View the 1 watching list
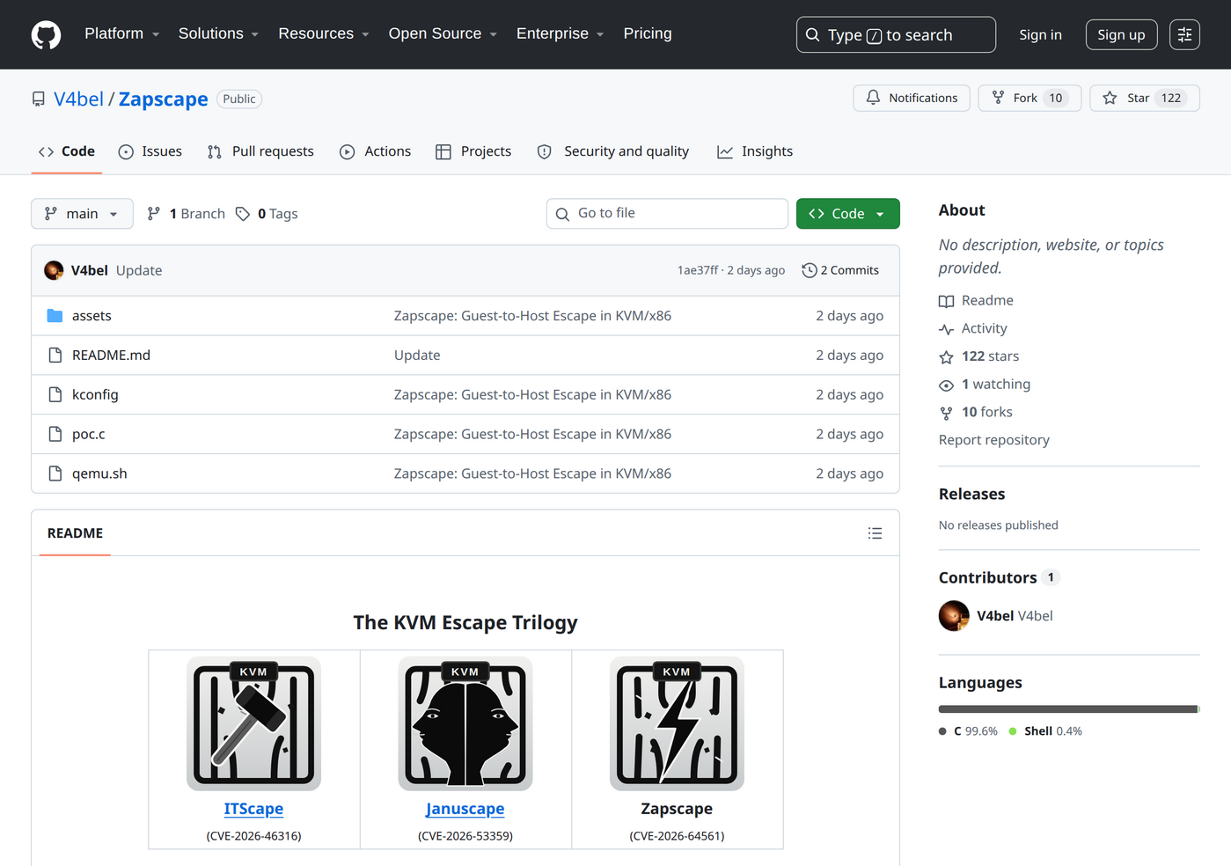 [985, 385]
